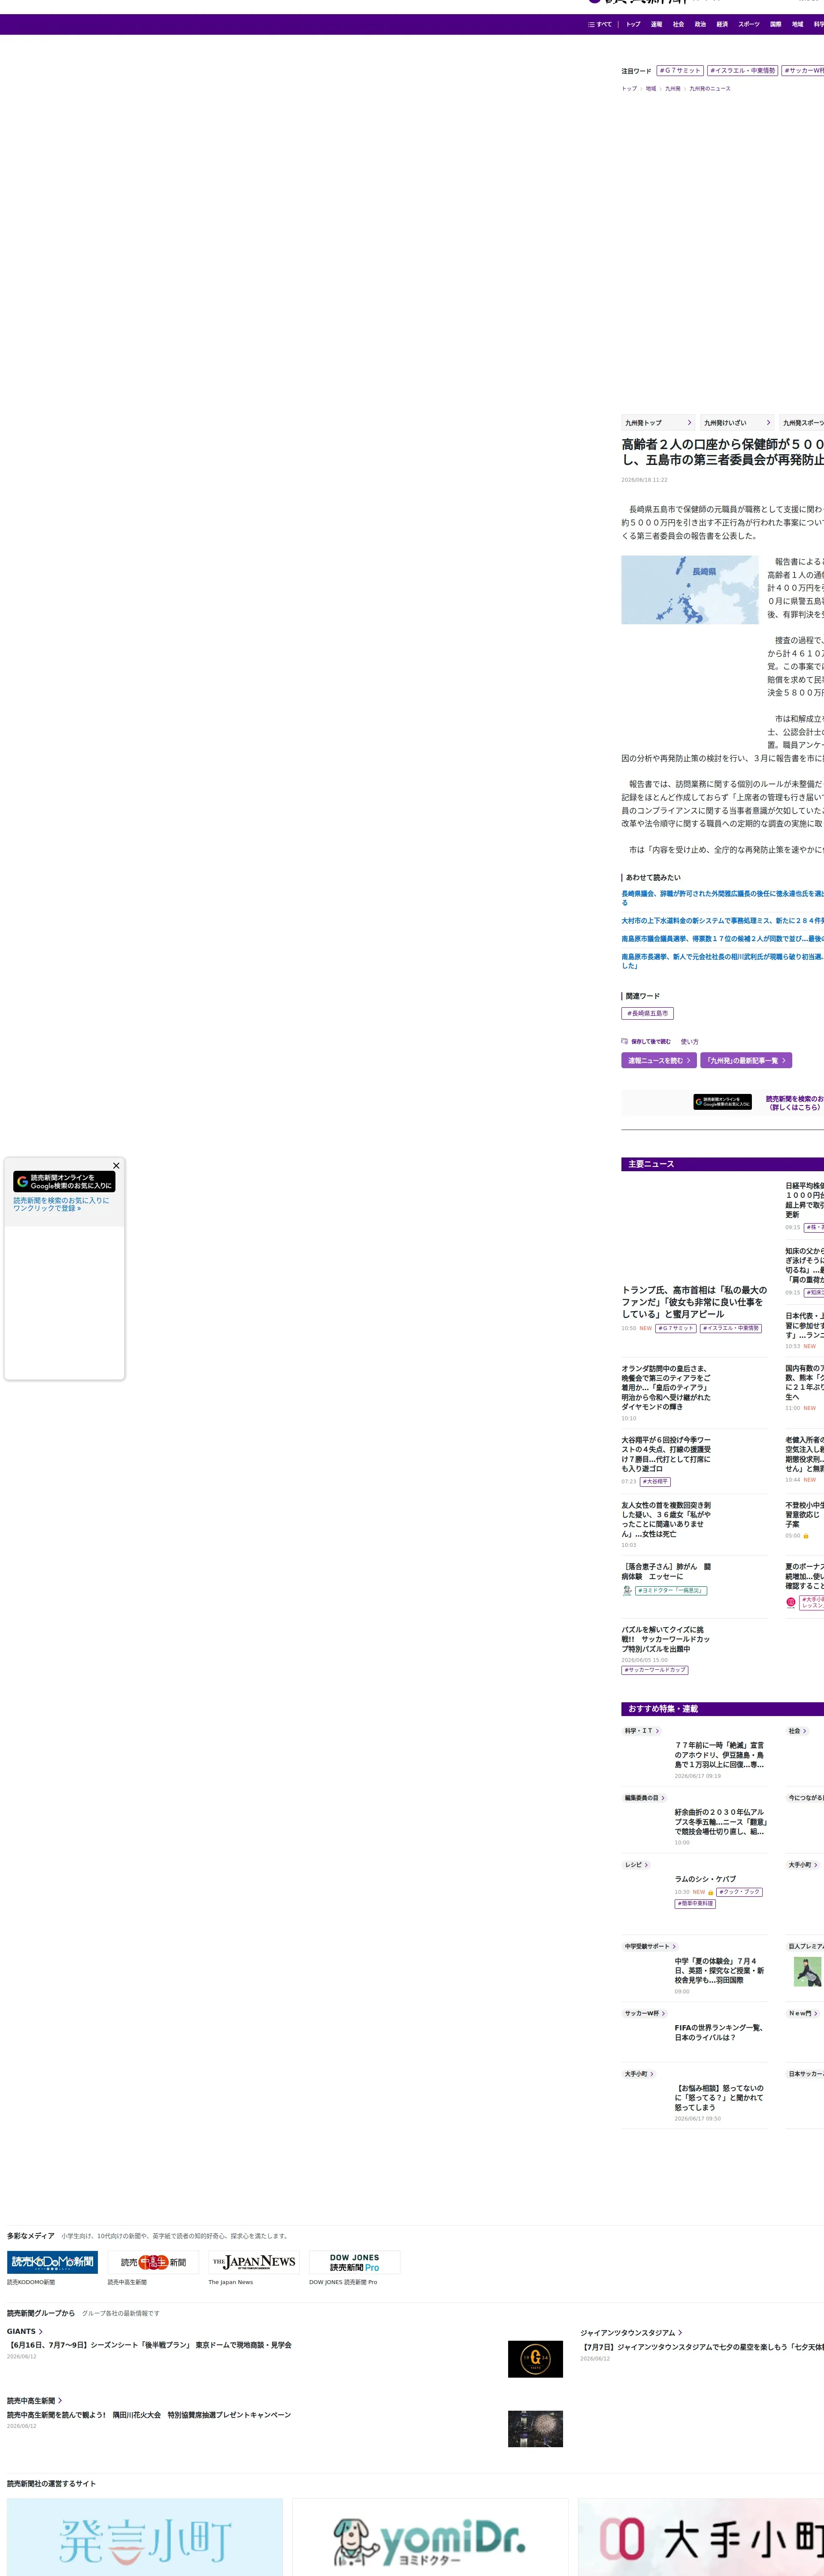
Task: Click the #簡単中東料理 tag
Action: 695,1904
